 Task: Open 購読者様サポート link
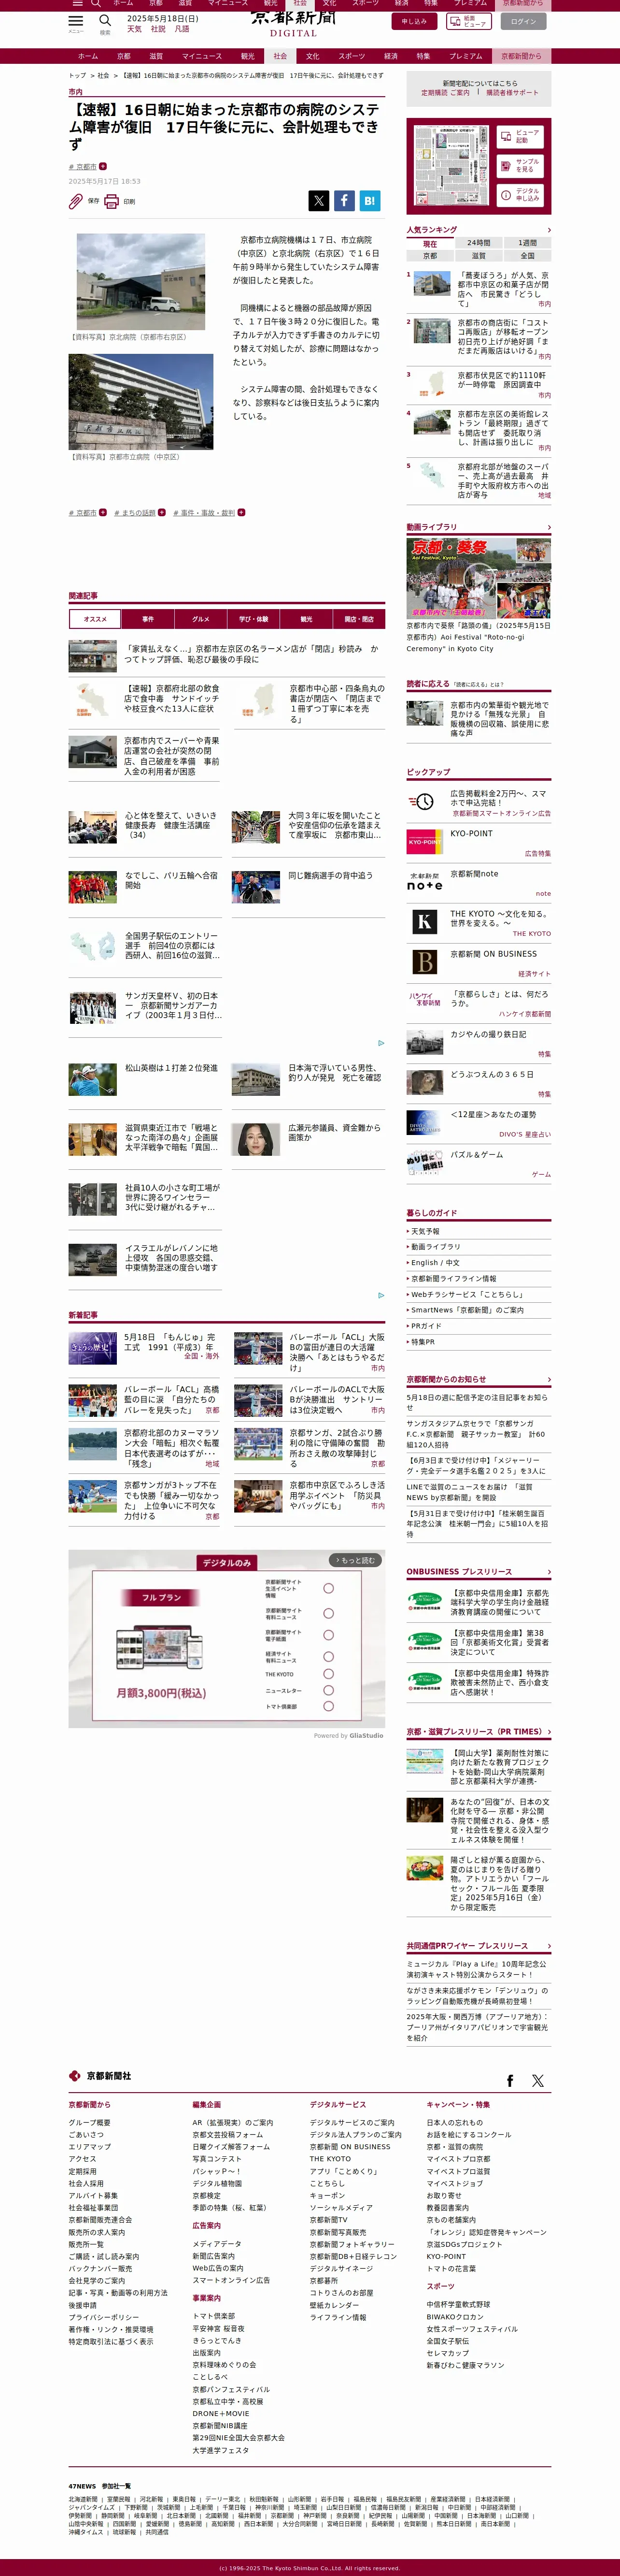(x=512, y=93)
